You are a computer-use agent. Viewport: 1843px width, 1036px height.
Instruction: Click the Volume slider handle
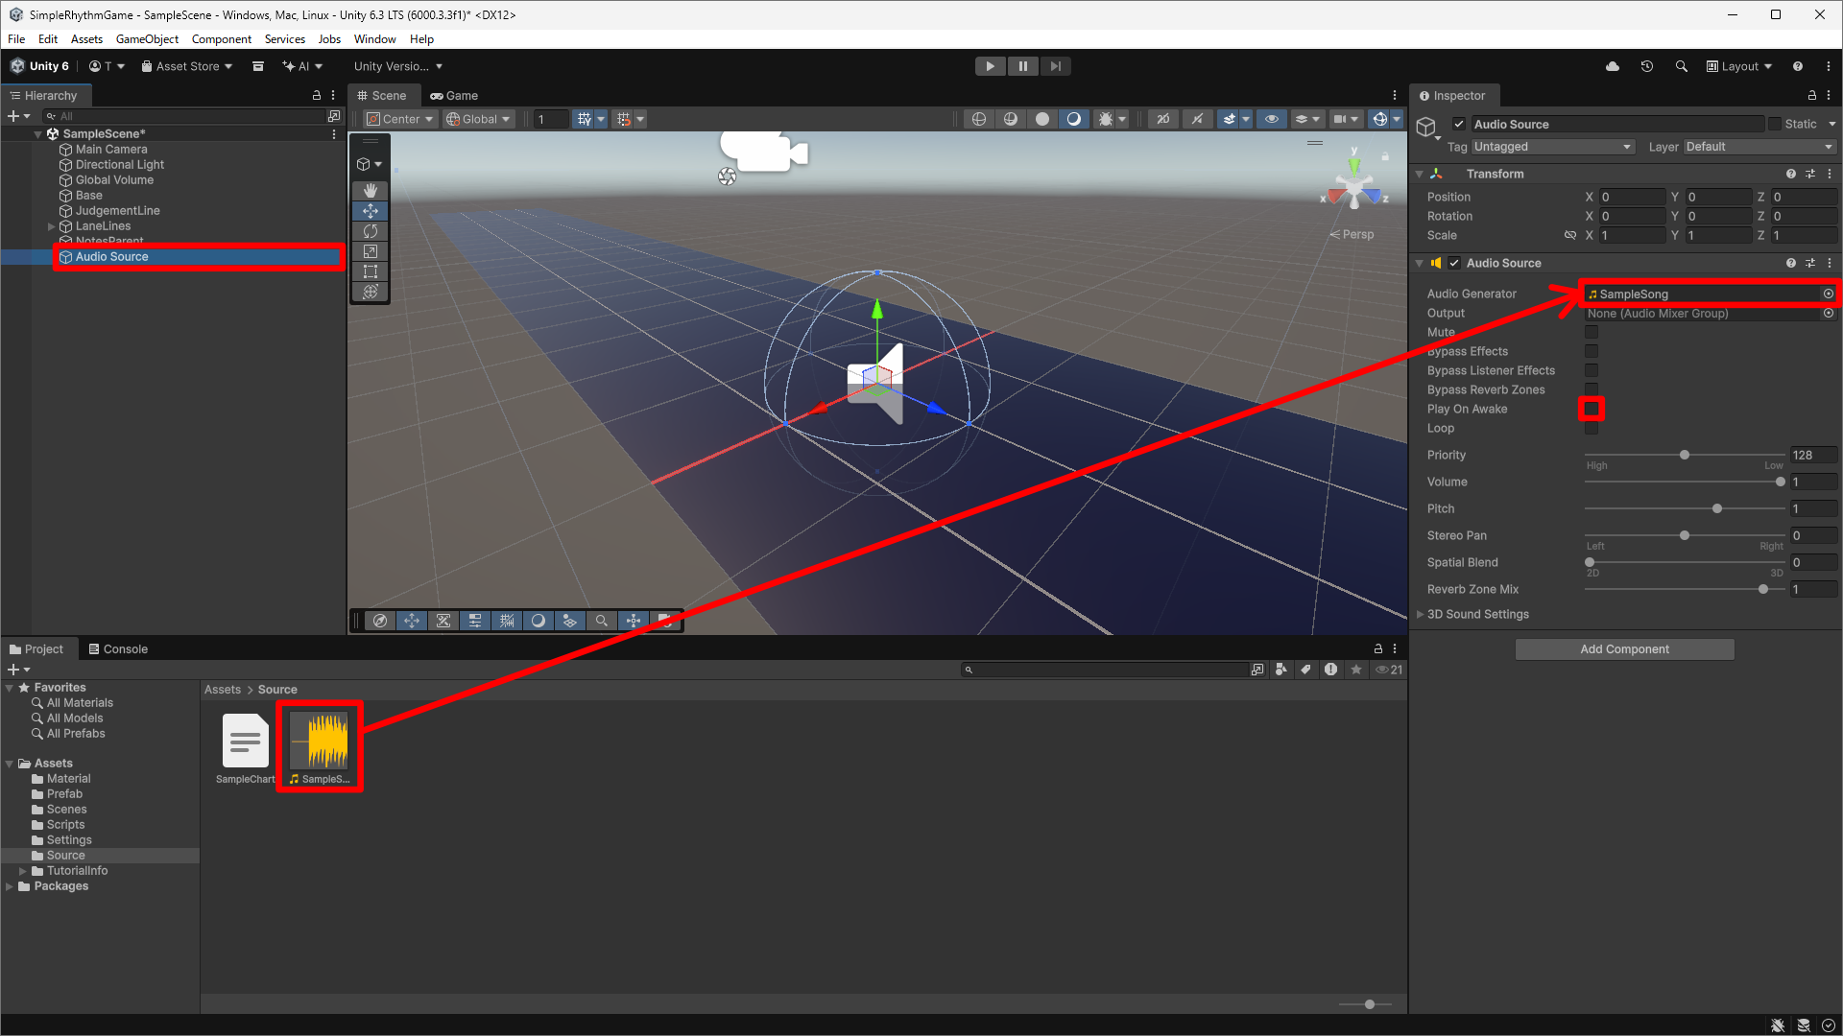(x=1780, y=482)
